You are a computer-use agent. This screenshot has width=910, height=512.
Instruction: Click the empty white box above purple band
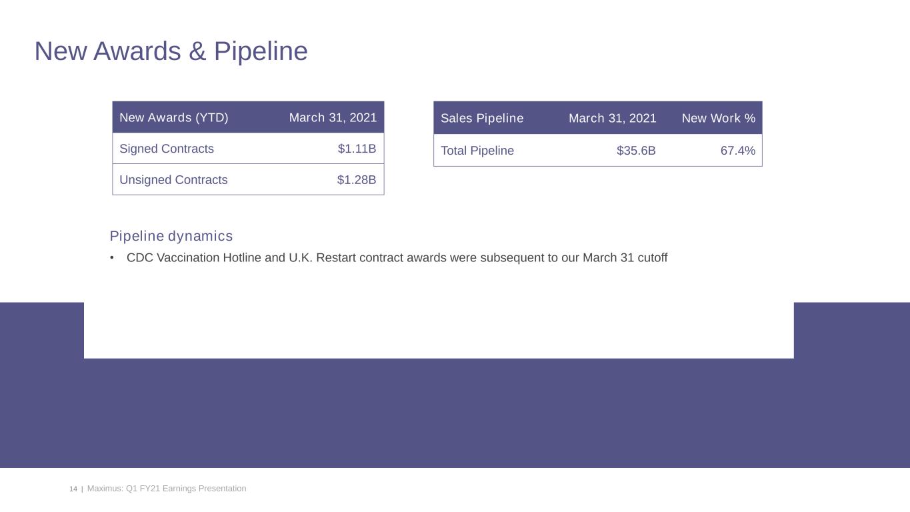coord(438,330)
